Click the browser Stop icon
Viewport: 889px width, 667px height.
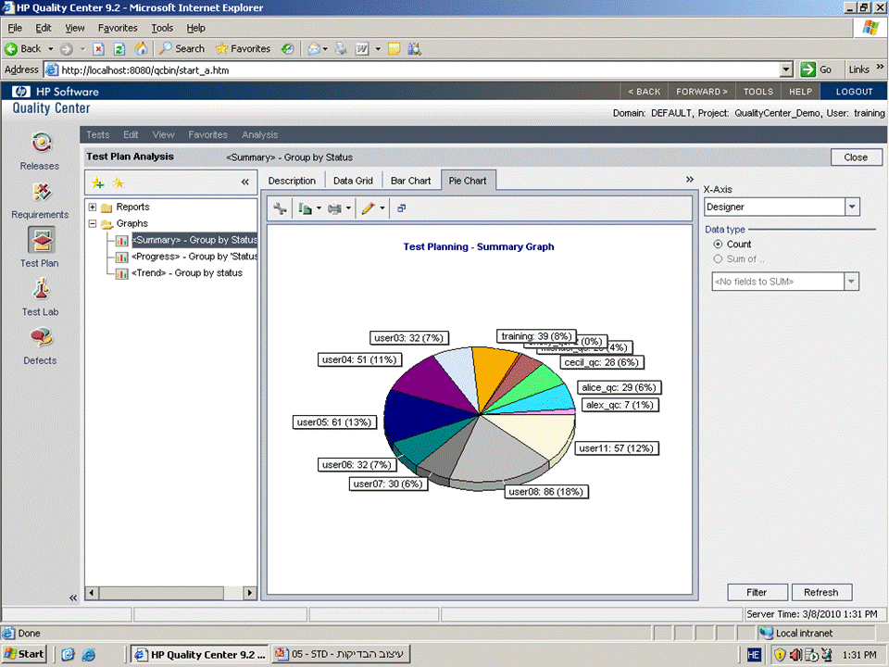click(x=98, y=49)
